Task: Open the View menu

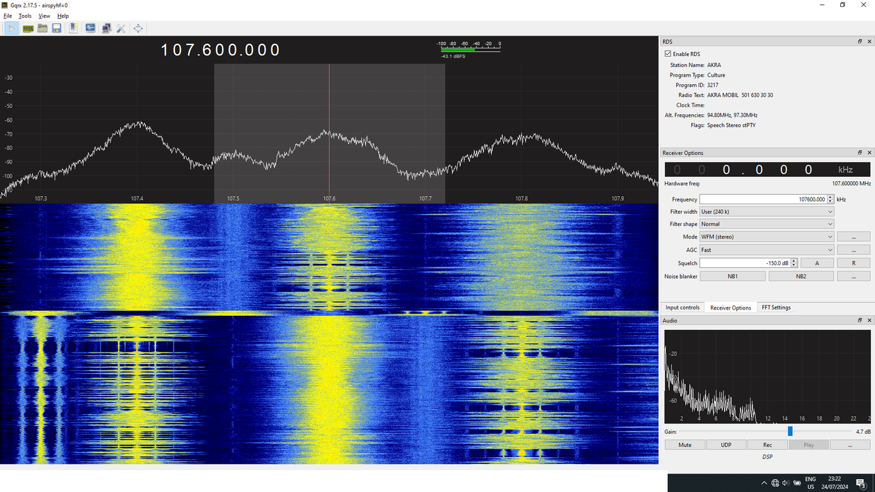Action: pyautogui.click(x=44, y=16)
